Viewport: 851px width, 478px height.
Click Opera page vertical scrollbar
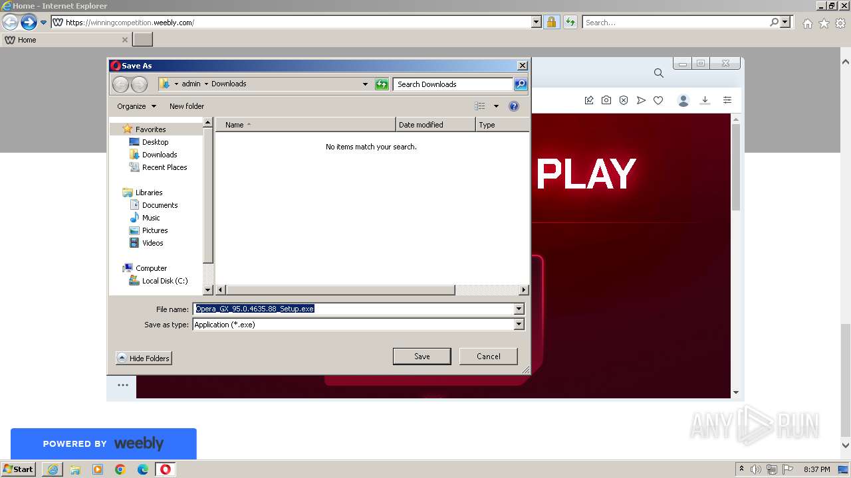736,166
